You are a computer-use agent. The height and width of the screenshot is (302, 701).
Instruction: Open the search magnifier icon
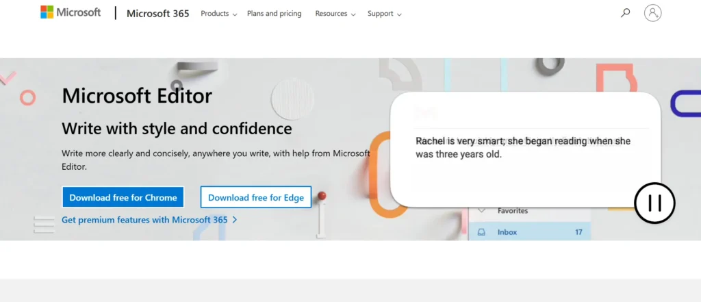626,13
